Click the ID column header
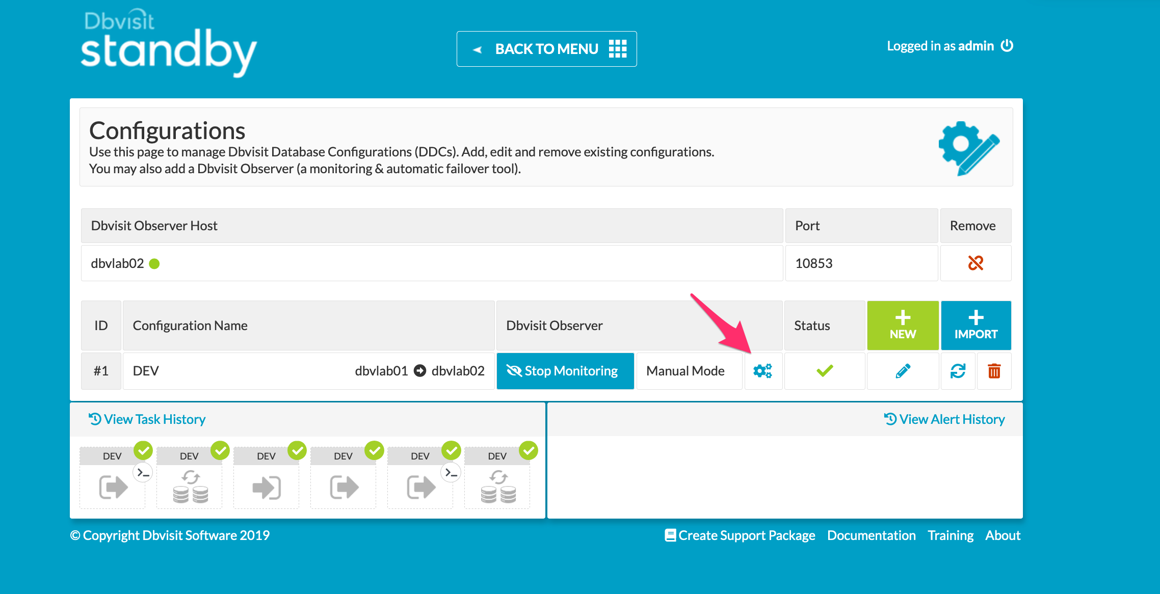 pyautogui.click(x=101, y=325)
